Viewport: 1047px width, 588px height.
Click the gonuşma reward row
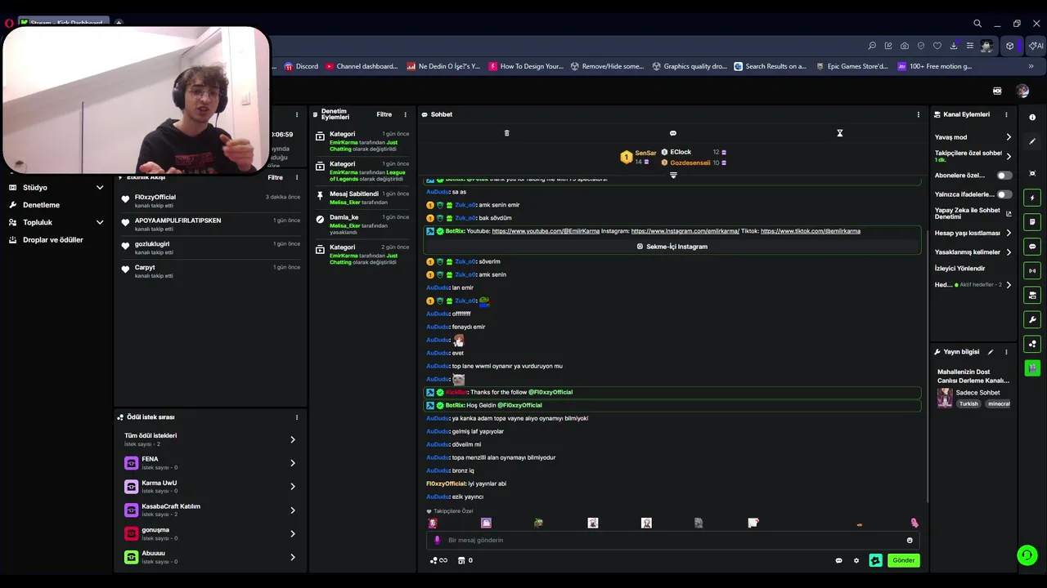coord(210,533)
